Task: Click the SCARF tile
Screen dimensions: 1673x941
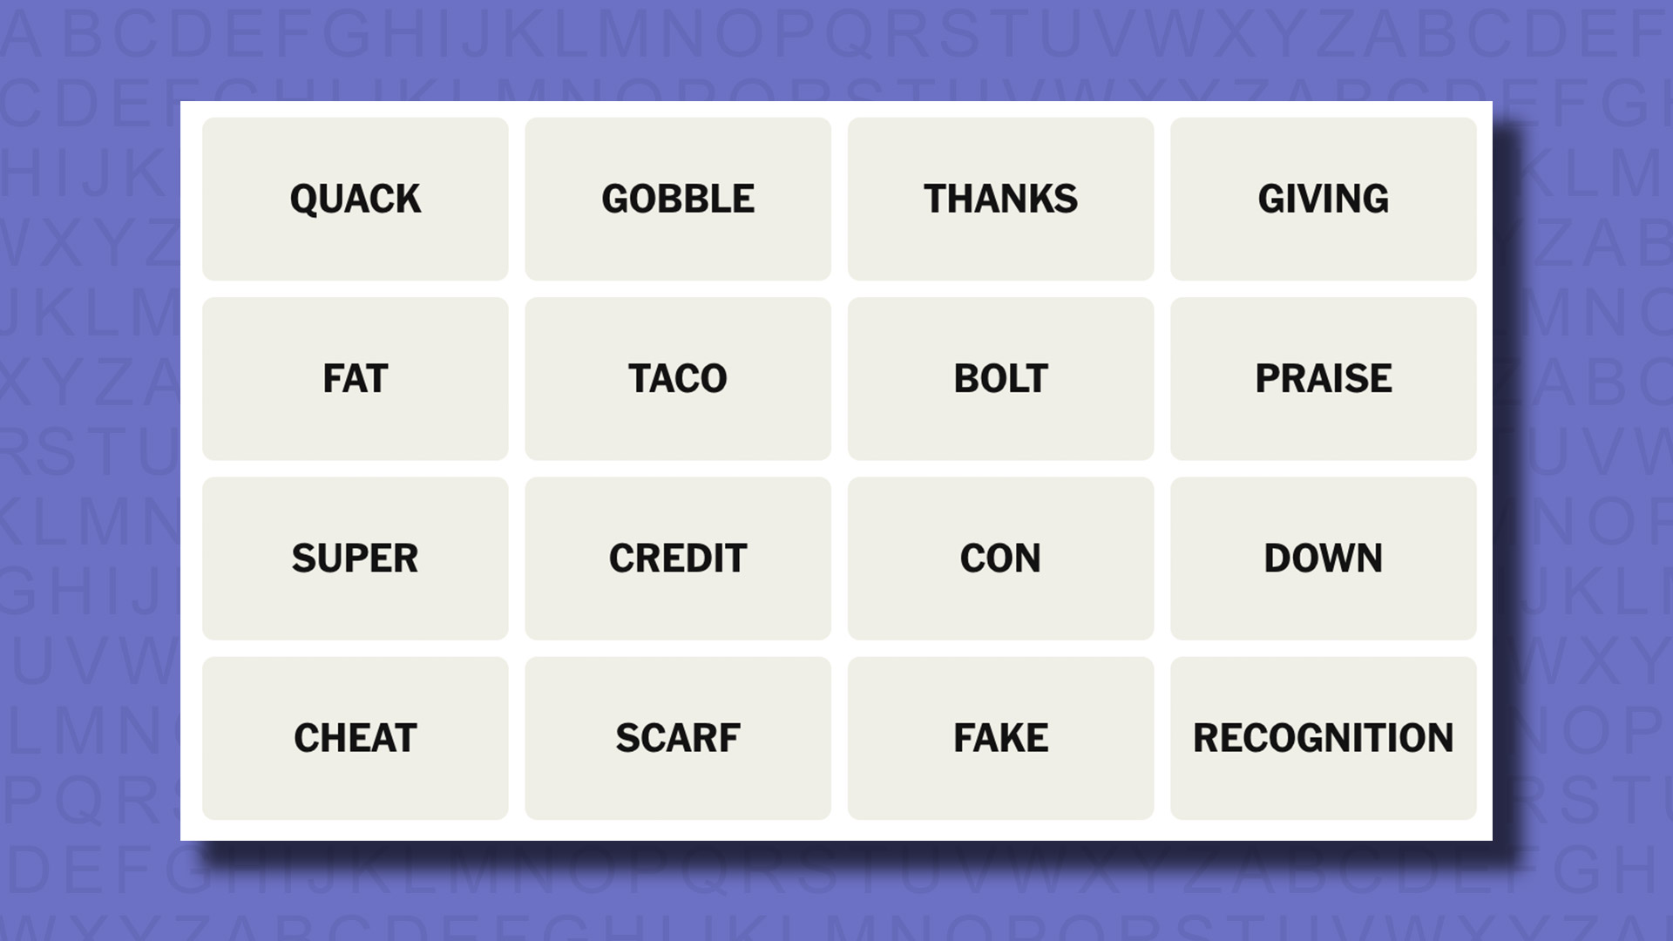Action: coord(678,736)
